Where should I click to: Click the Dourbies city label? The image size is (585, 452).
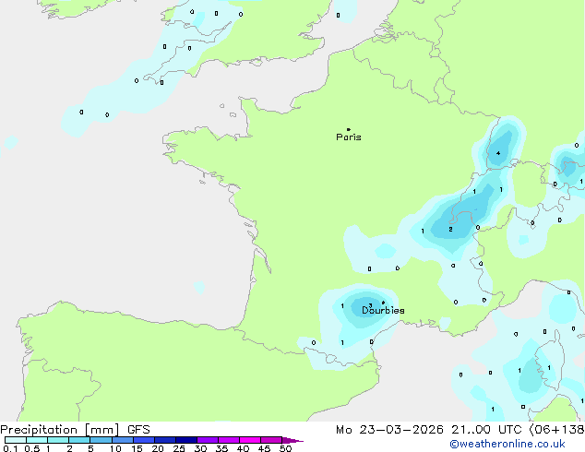[383, 310]
